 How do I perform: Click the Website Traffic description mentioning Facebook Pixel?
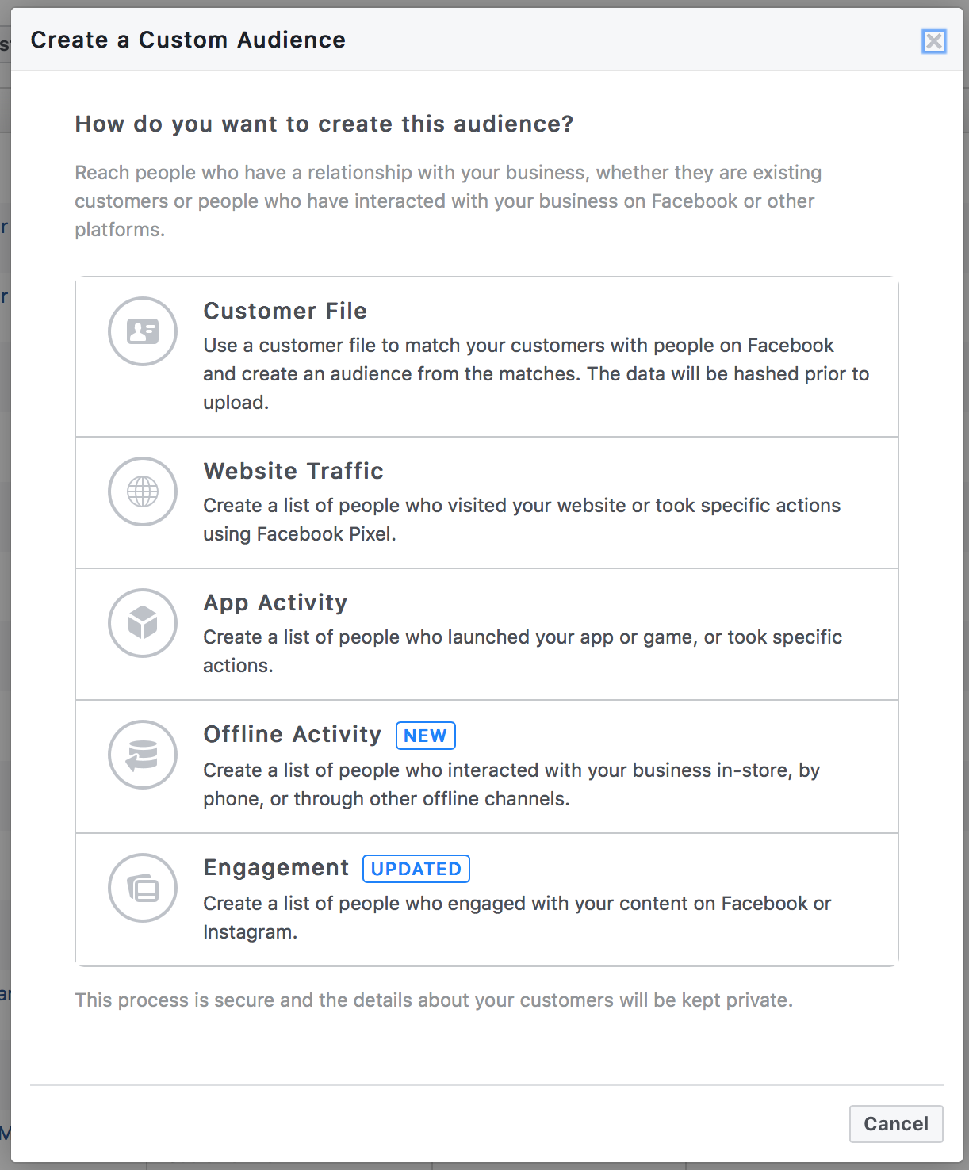pos(521,519)
